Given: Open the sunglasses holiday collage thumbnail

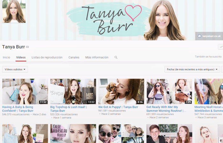Looking at the screenshot, I should pyautogui.click(x=121, y=133).
